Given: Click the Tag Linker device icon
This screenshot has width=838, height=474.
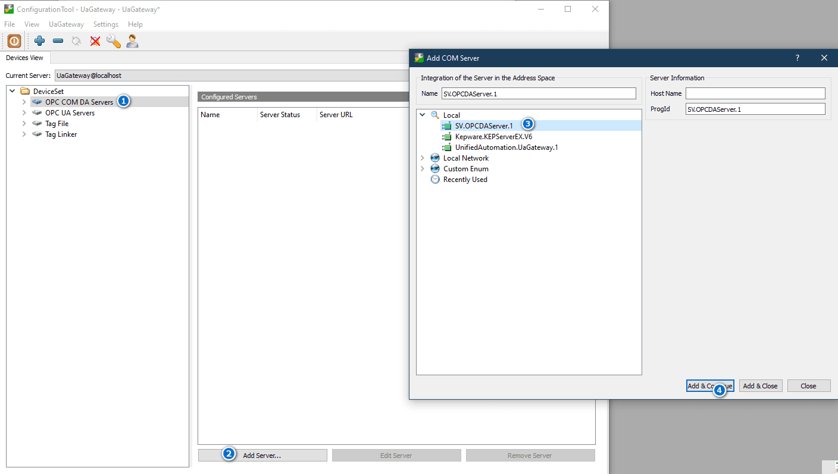Looking at the screenshot, I should (37, 134).
